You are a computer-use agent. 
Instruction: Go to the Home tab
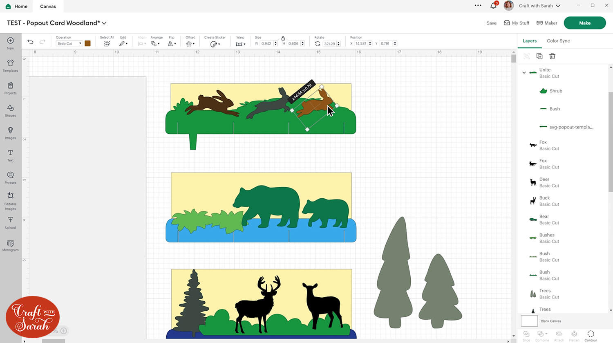click(17, 6)
